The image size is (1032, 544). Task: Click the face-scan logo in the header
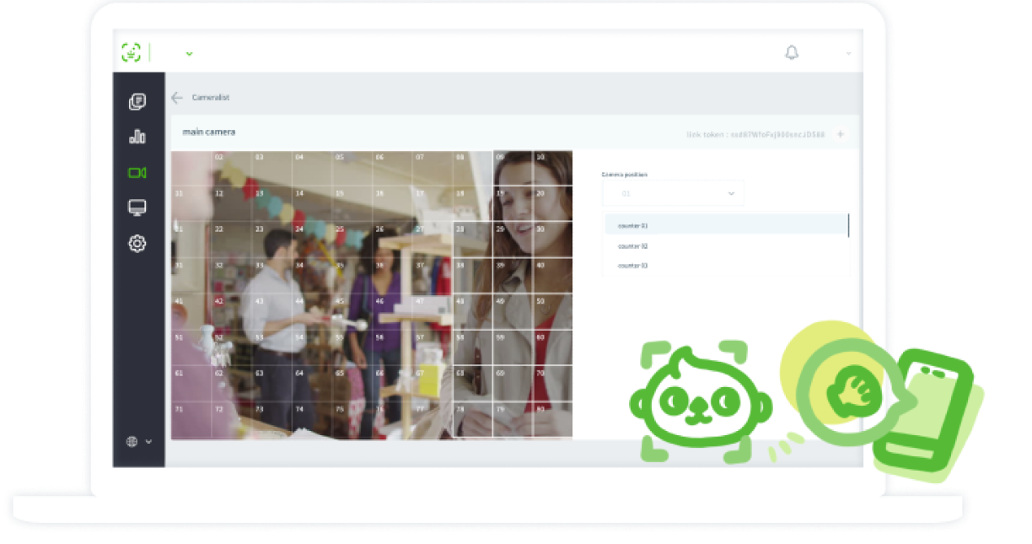[131, 52]
